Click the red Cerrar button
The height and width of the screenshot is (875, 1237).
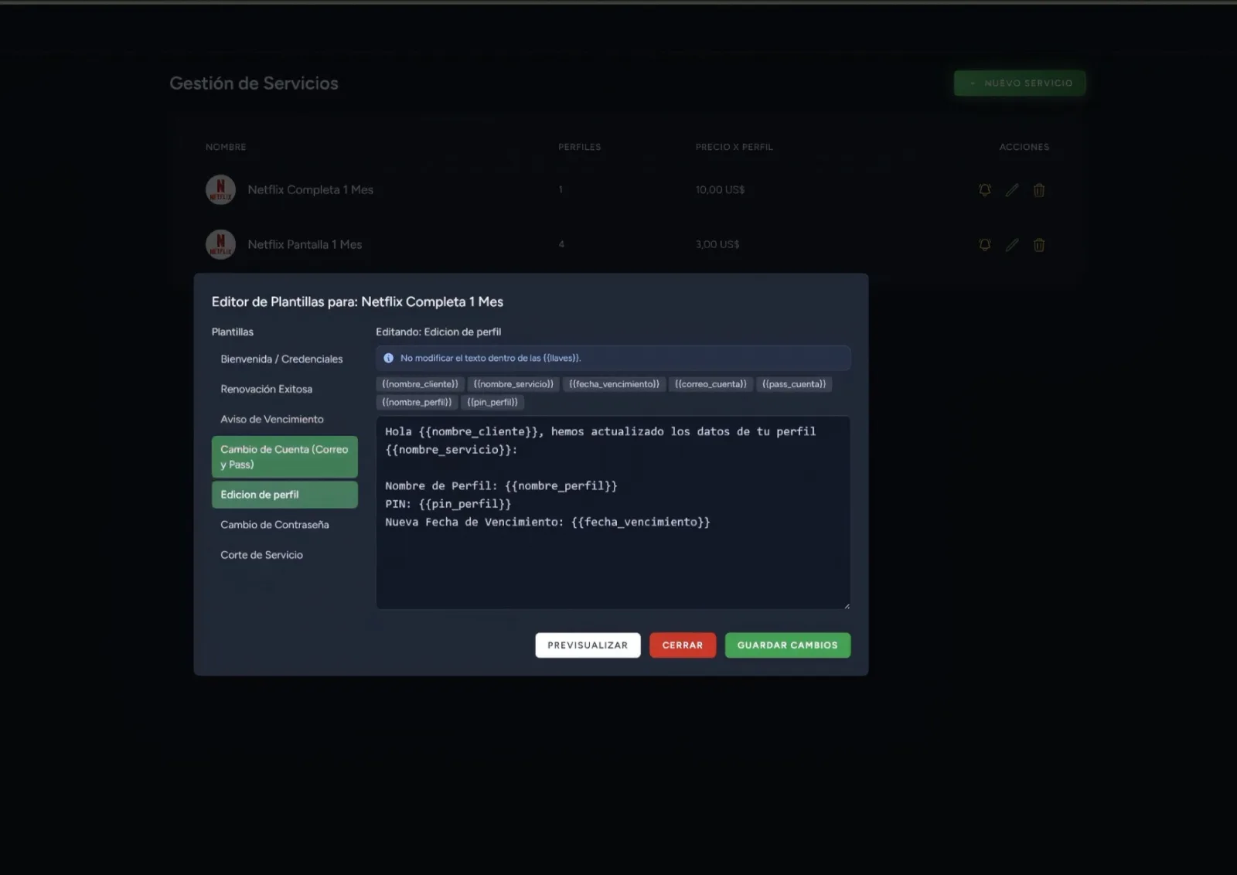683,645
